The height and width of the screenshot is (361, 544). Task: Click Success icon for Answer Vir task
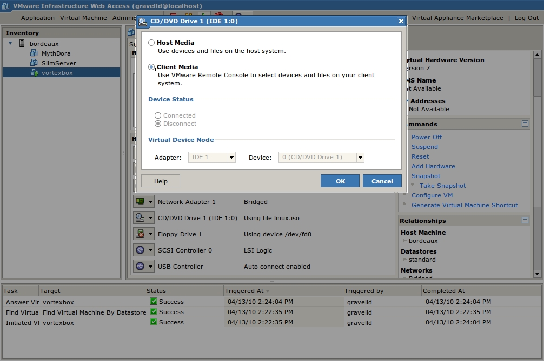(x=154, y=301)
